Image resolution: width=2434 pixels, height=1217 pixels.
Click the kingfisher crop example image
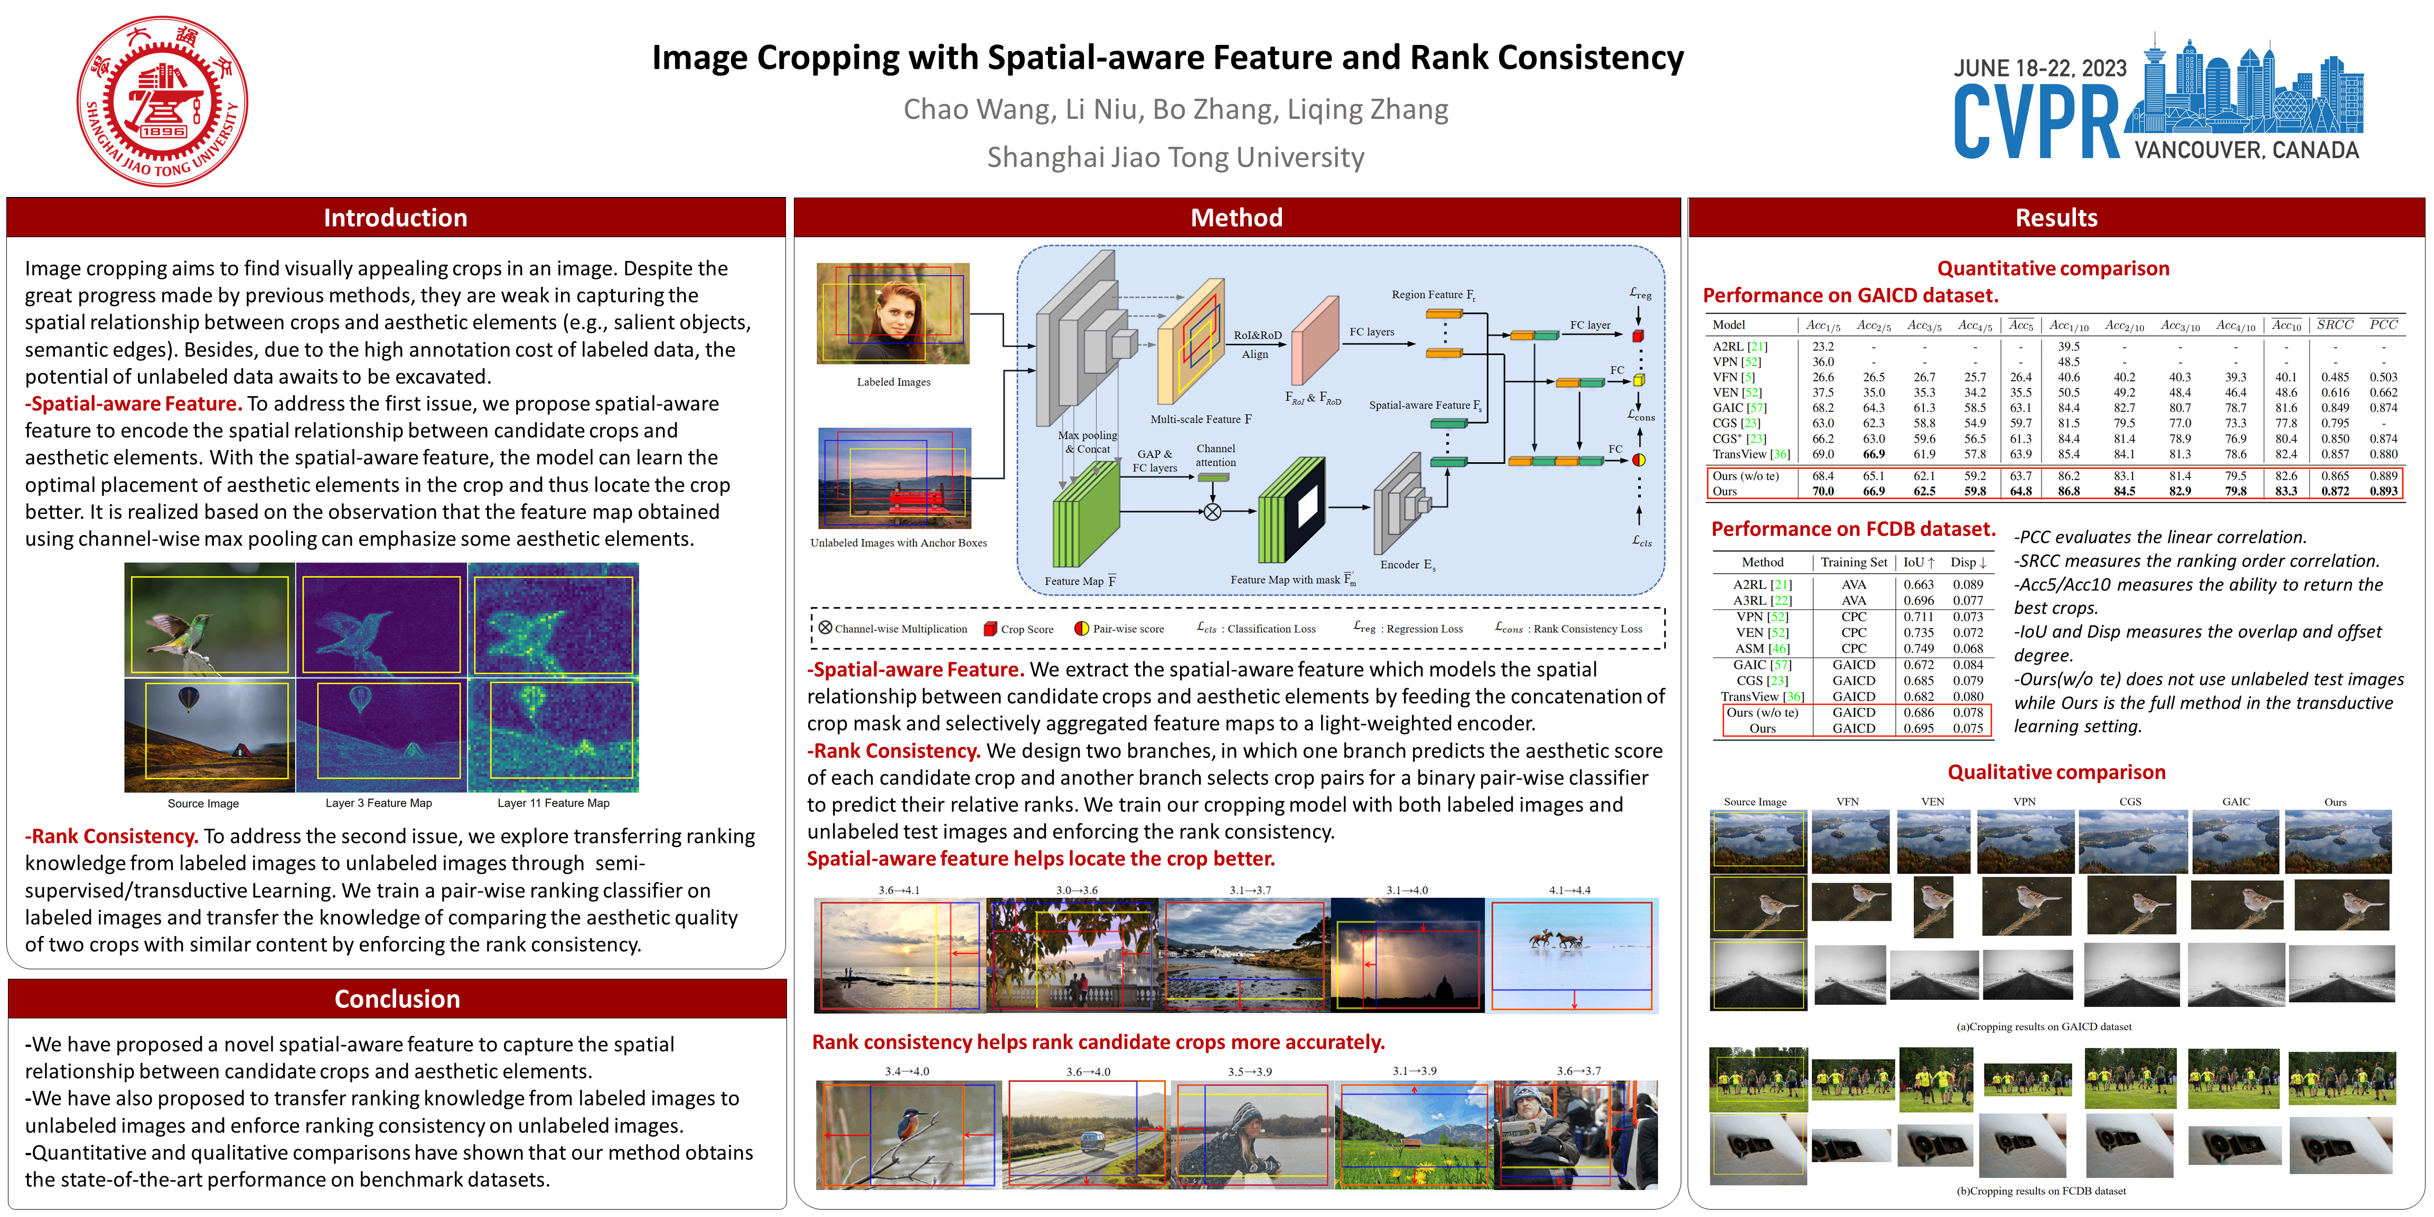coord(908,1134)
